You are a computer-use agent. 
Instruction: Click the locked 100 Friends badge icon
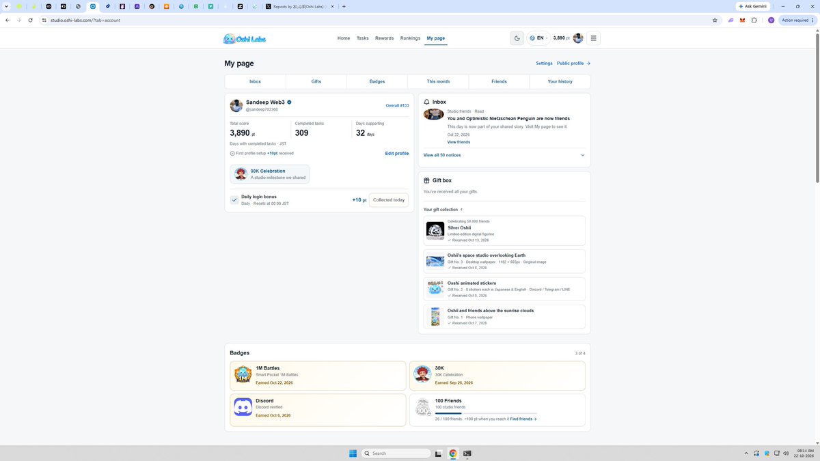(x=422, y=407)
